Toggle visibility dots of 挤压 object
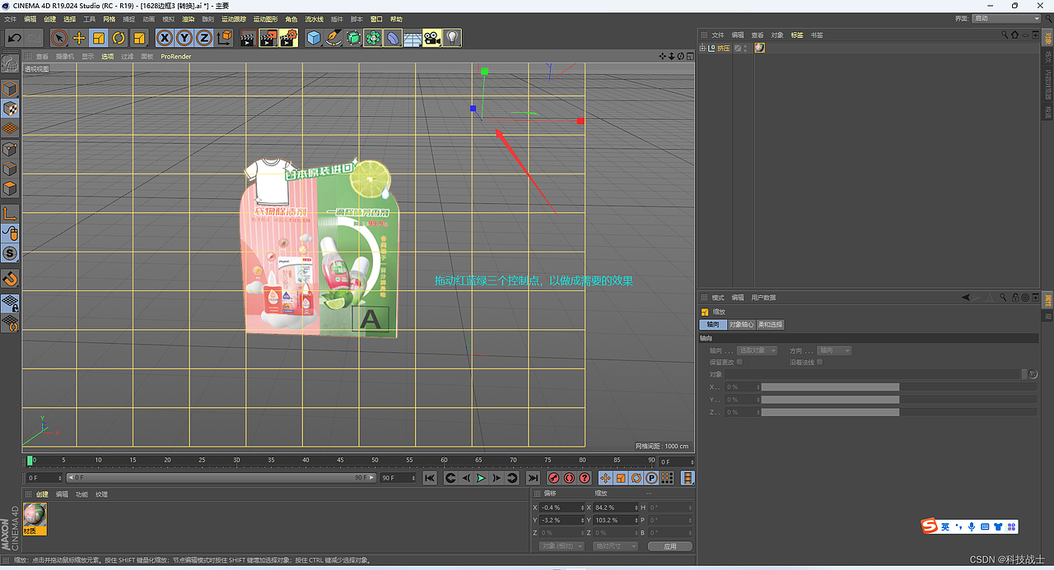Image resolution: width=1054 pixels, height=570 pixels. click(x=747, y=48)
